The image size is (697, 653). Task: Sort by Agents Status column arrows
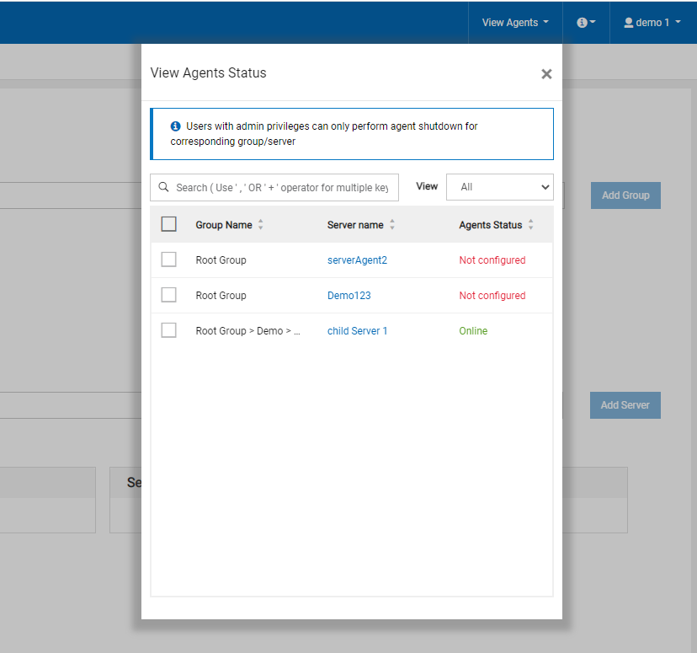point(530,225)
